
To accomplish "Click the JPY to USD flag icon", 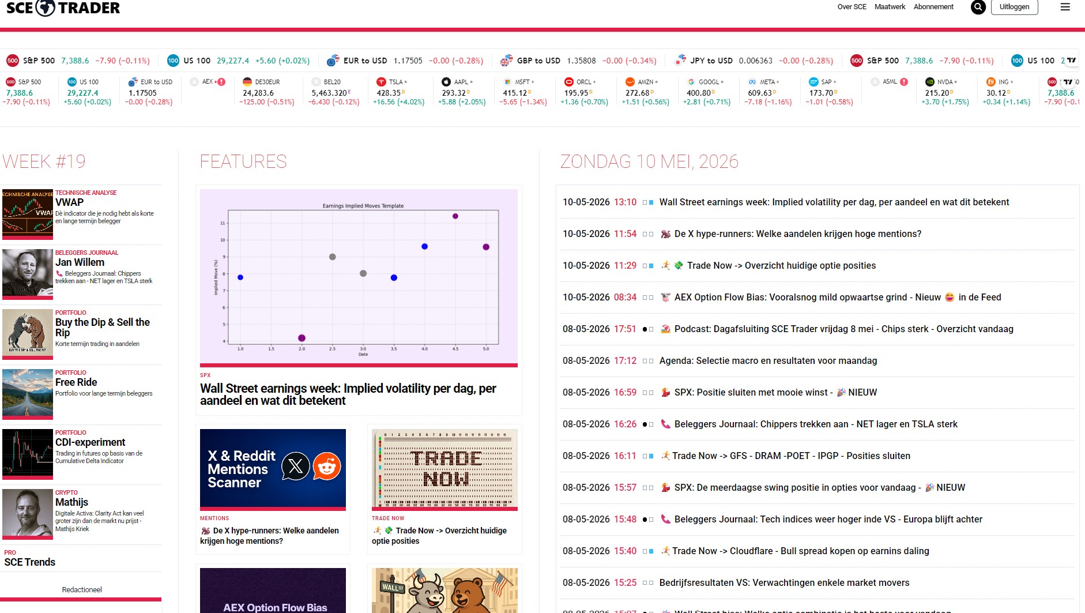I will coord(680,61).
